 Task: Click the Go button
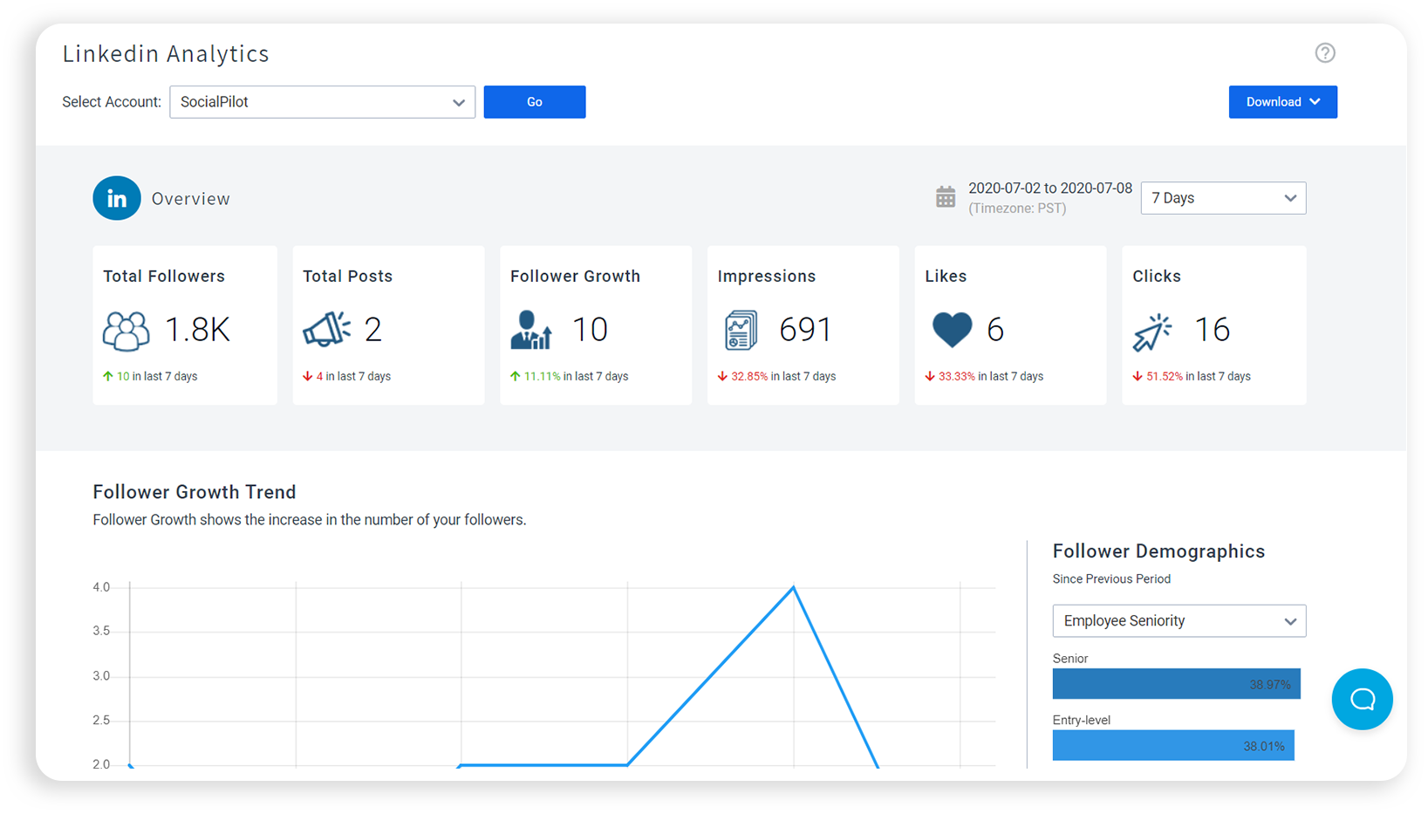pyautogui.click(x=535, y=102)
